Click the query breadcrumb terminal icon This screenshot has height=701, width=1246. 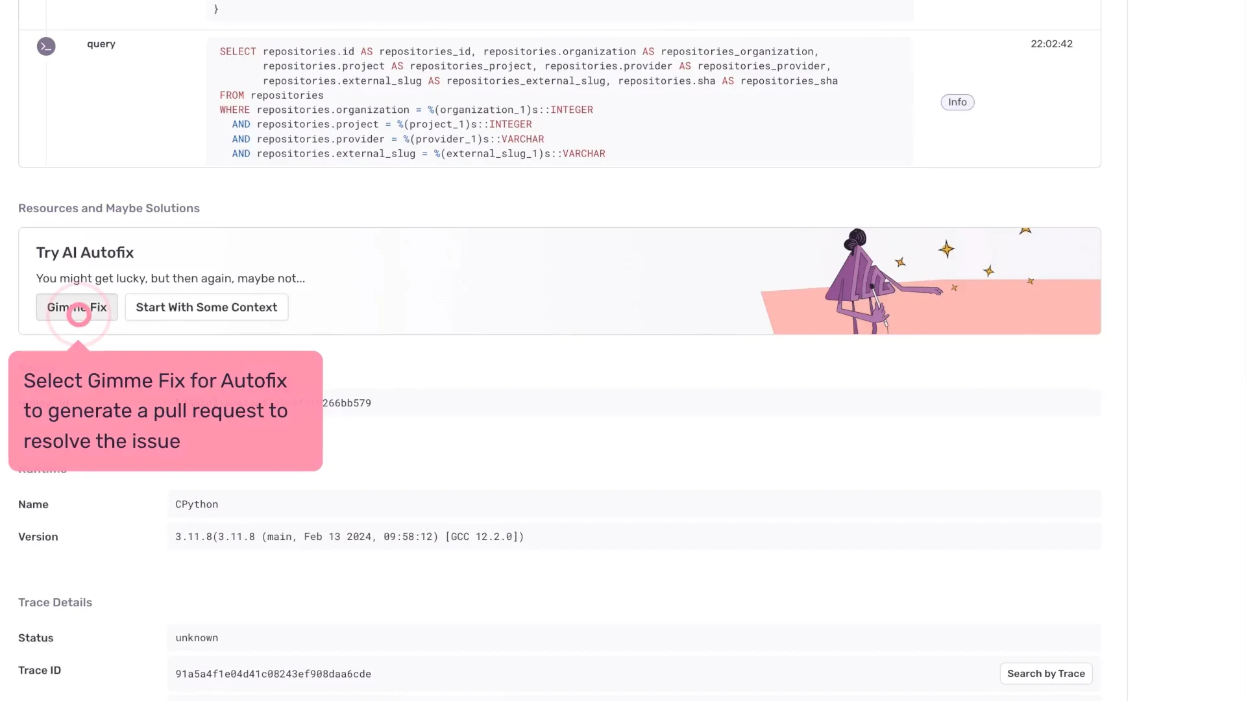tap(46, 46)
